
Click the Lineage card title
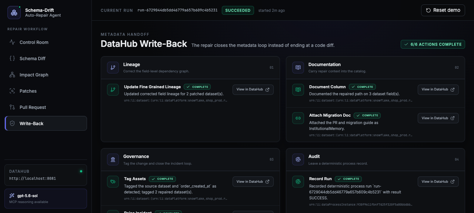point(131,65)
